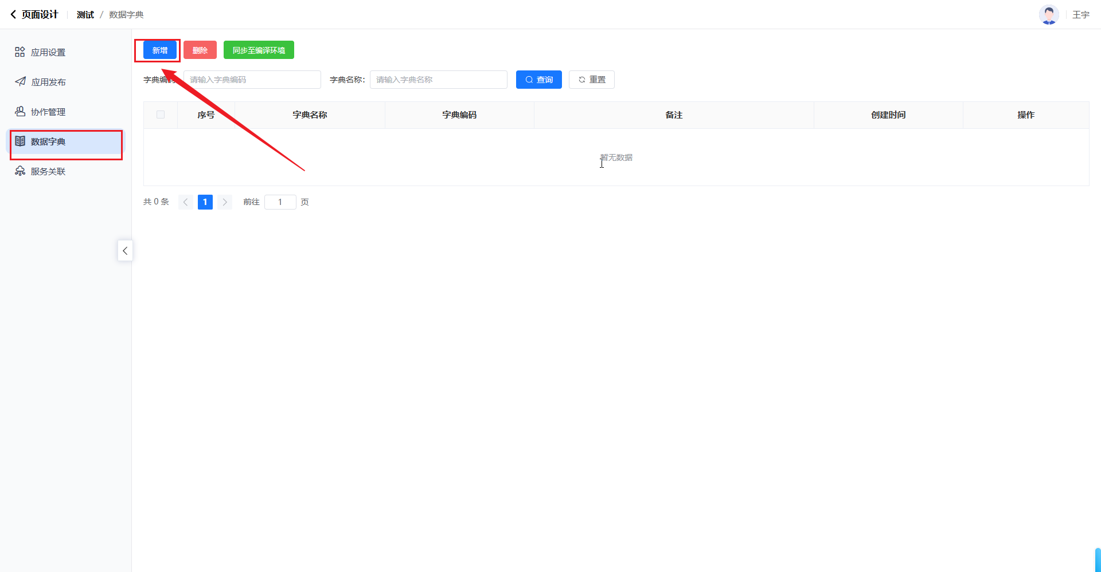Click the 服务关联 sidebar icon

[20, 171]
